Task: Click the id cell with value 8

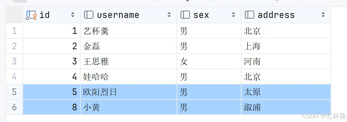Action: (x=52, y=107)
